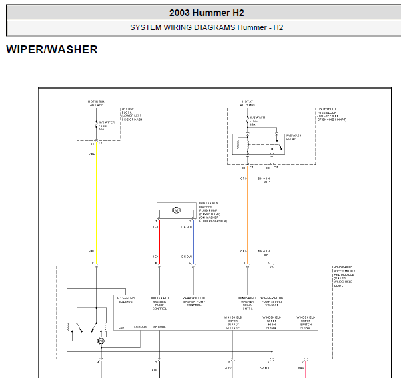Click the W/S wash relay switch contact
401x378 pixels.
coord(279,144)
